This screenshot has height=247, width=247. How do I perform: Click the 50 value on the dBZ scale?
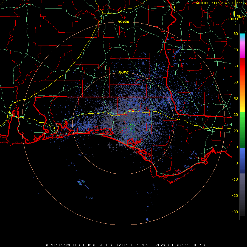[x=236, y=82]
